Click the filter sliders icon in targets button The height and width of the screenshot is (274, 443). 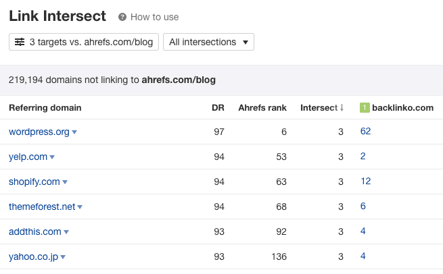[x=20, y=42]
